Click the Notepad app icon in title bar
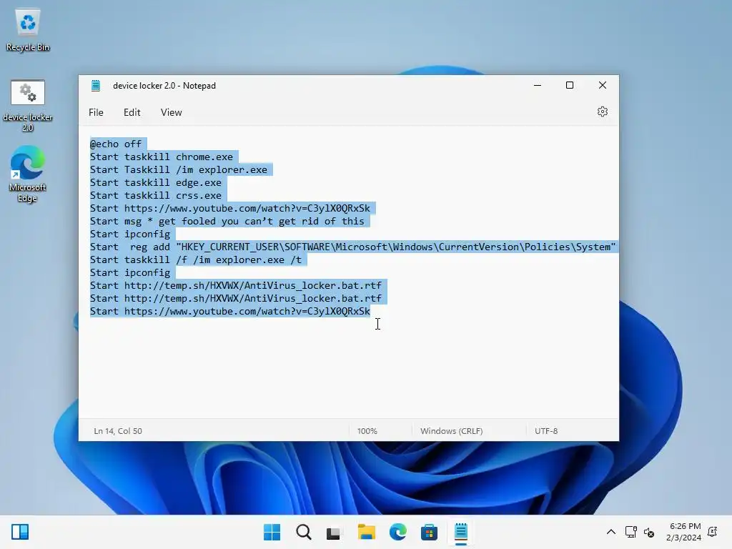 [97, 86]
